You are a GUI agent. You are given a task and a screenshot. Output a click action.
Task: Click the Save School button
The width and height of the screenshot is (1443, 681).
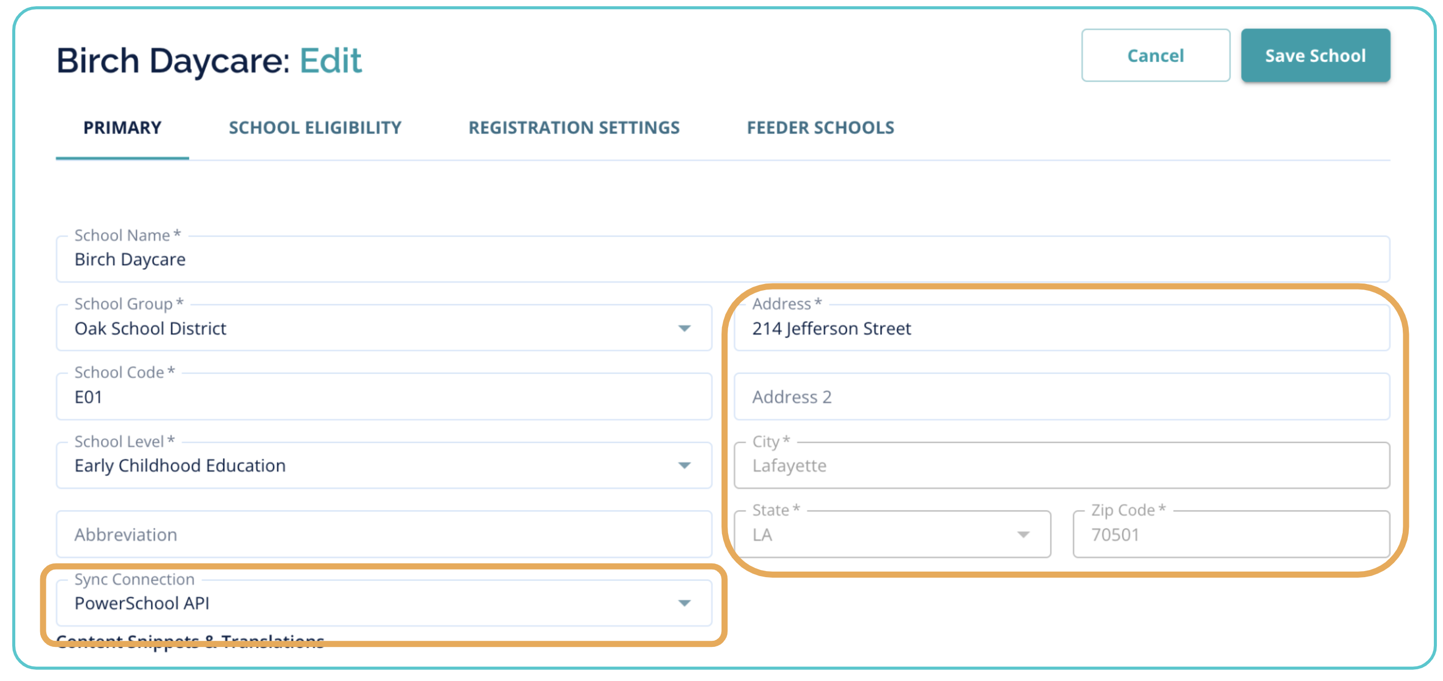click(x=1315, y=55)
